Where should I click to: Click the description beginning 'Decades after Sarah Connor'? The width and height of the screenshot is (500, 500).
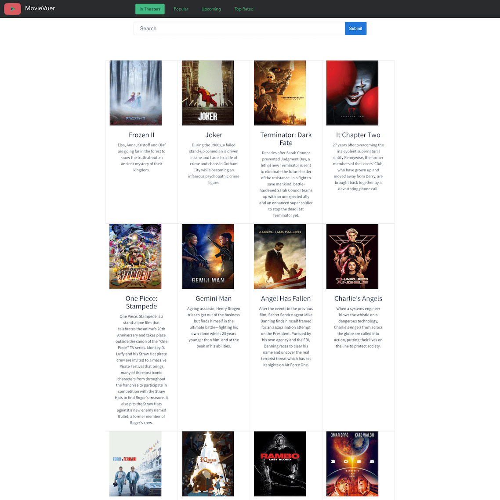286,184
